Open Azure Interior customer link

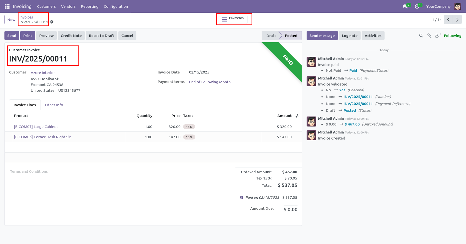point(43,72)
